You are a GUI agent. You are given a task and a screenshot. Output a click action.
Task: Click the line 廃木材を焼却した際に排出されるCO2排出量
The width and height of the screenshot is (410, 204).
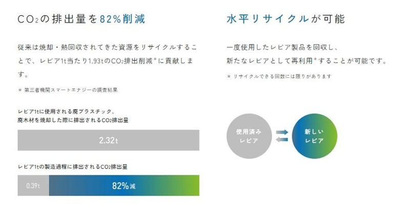tap(73, 121)
